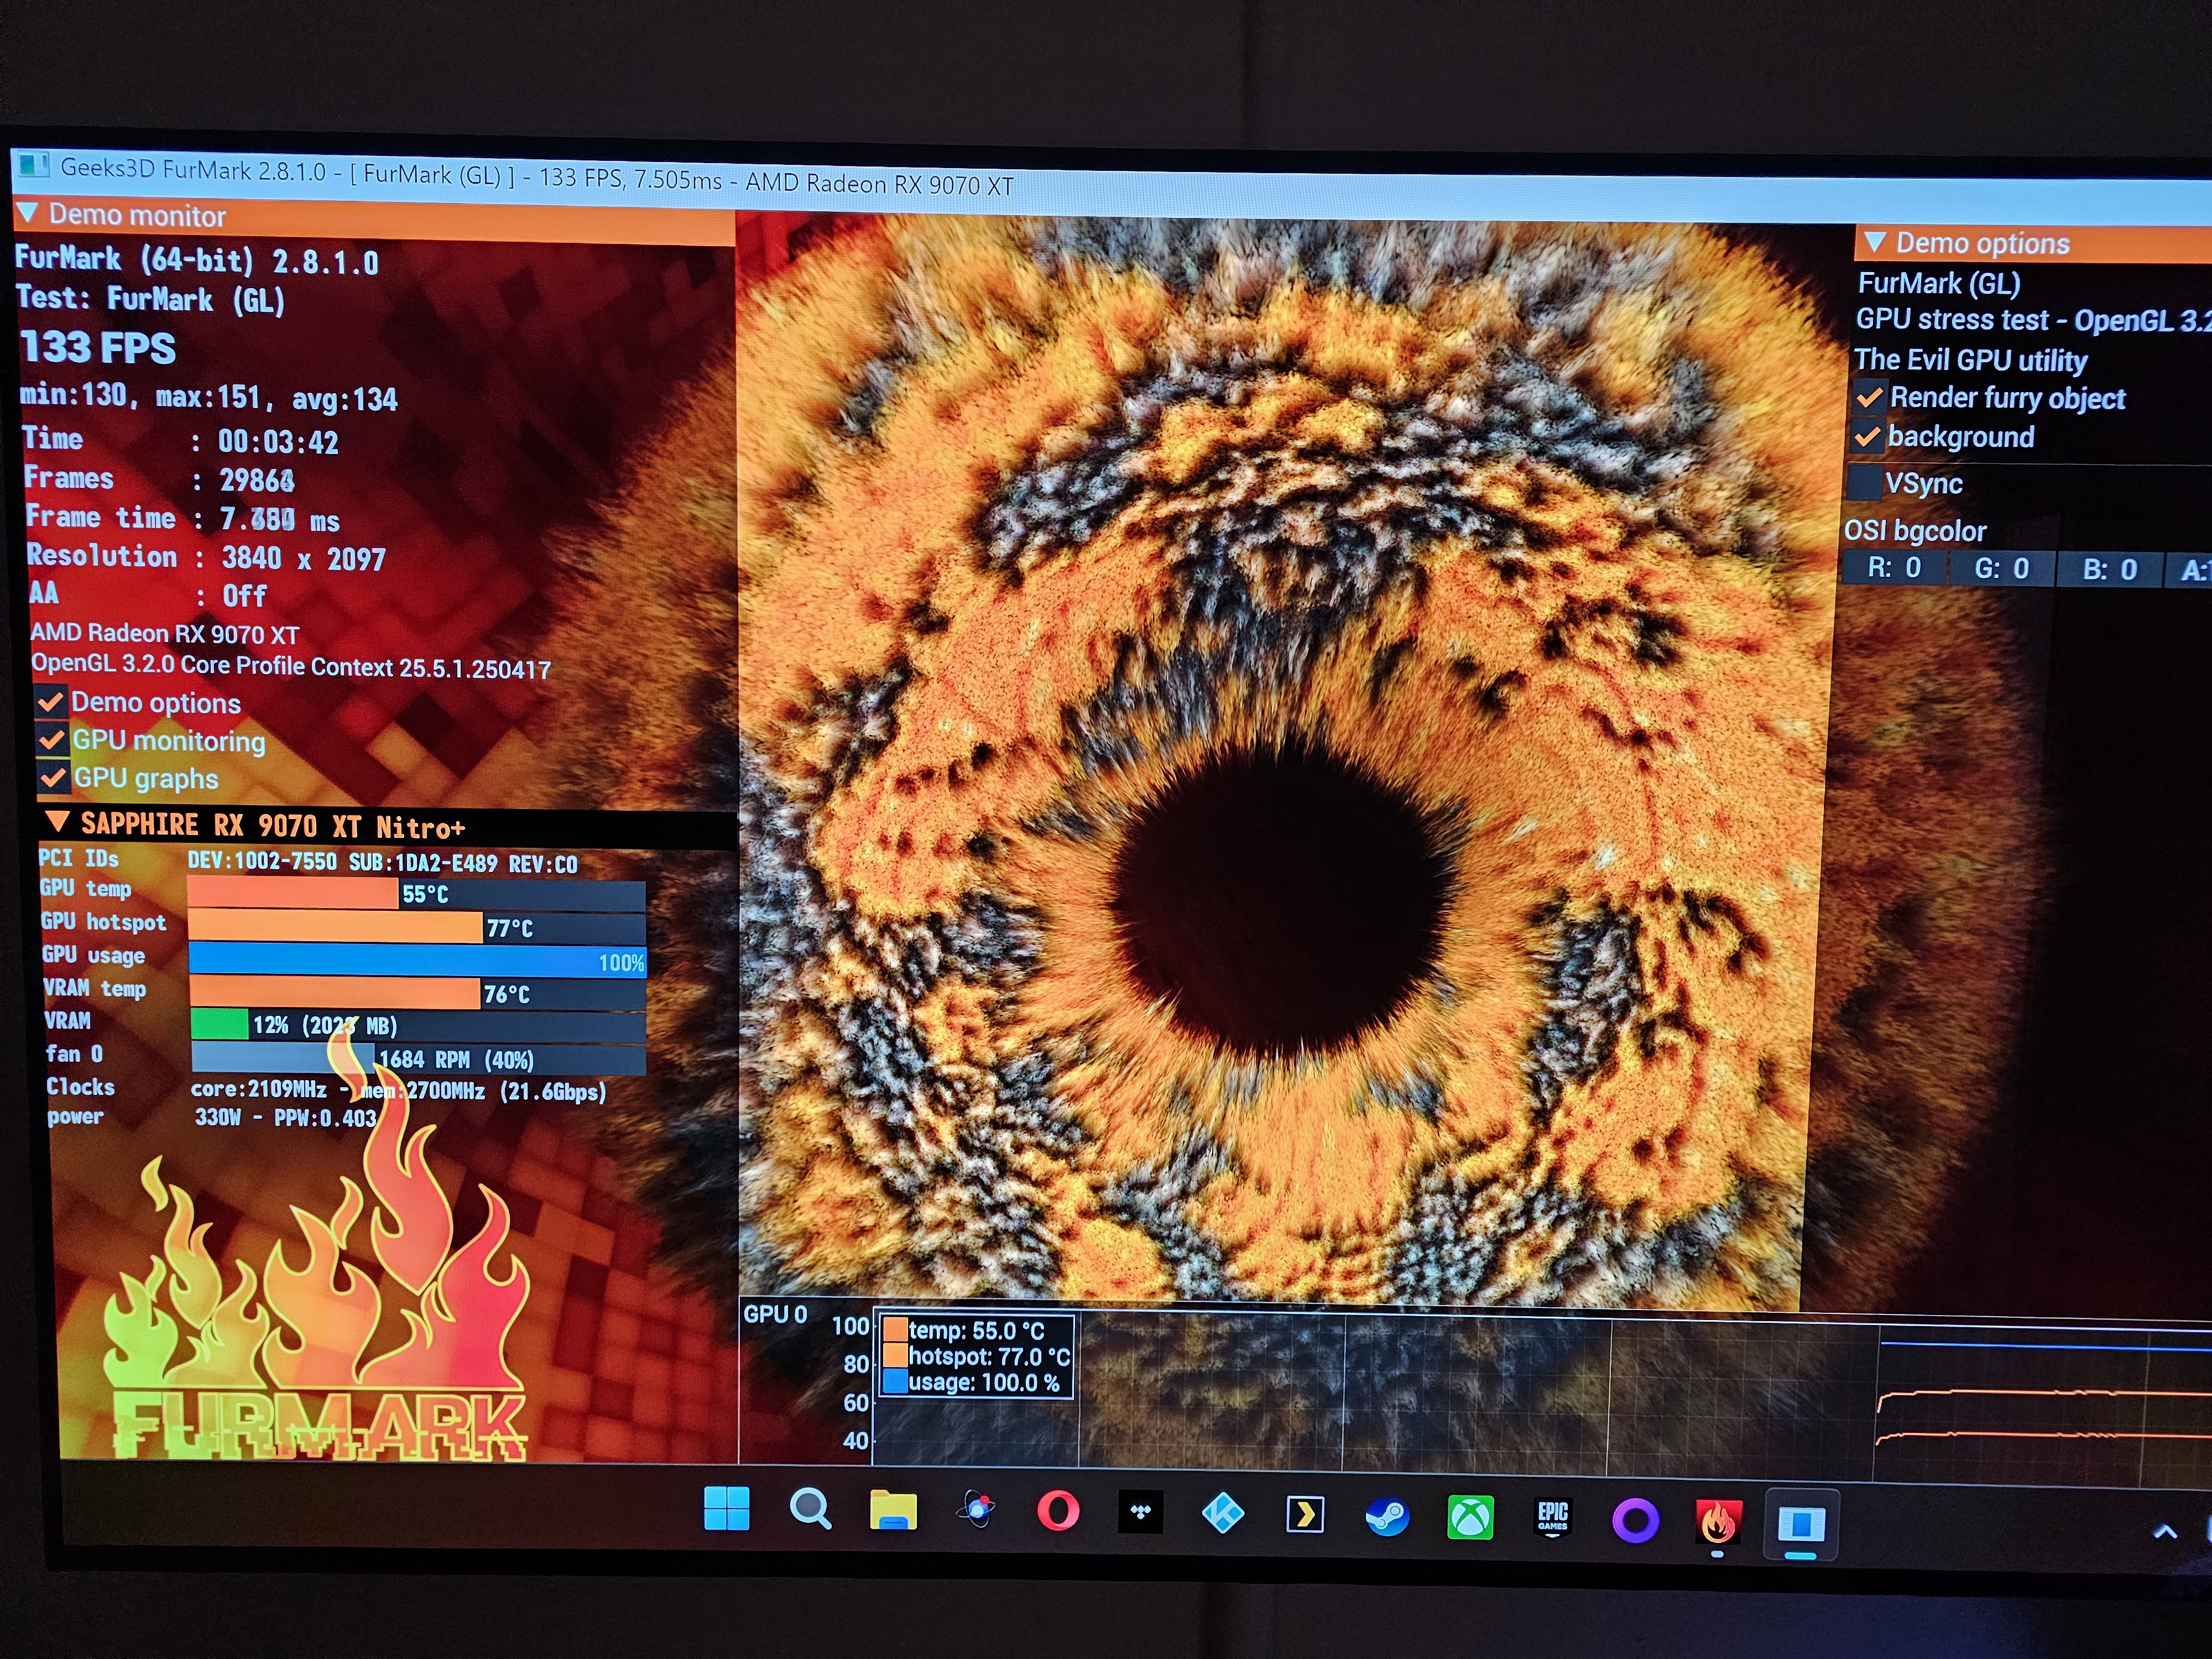Click the G: 0 bgcolor field

coord(2001,569)
